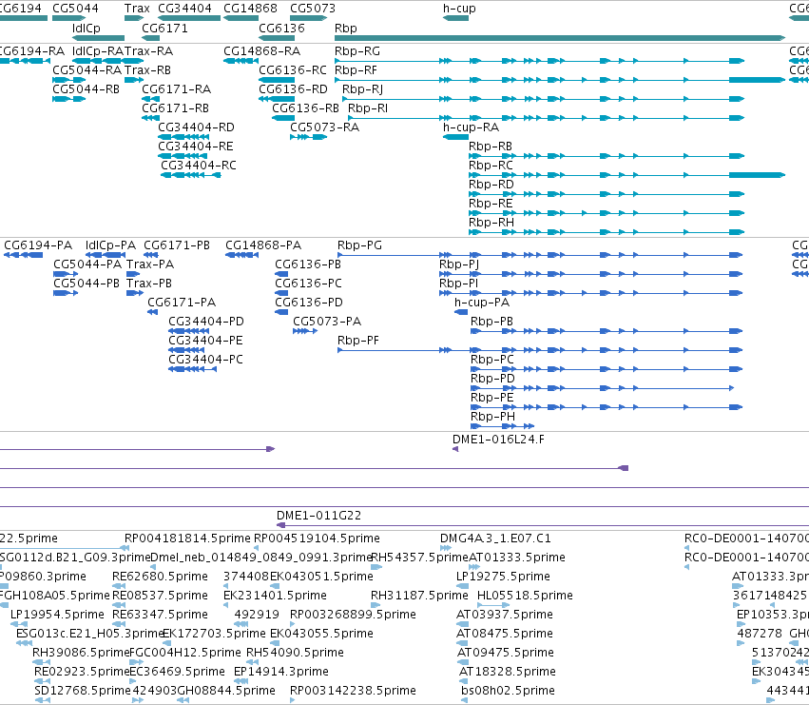The width and height of the screenshot is (809, 705).
Task: Select the AT18328.5prime EST label
Action: coord(508,672)
